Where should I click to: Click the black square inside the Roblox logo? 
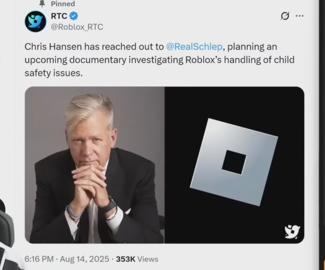(234, 162)
